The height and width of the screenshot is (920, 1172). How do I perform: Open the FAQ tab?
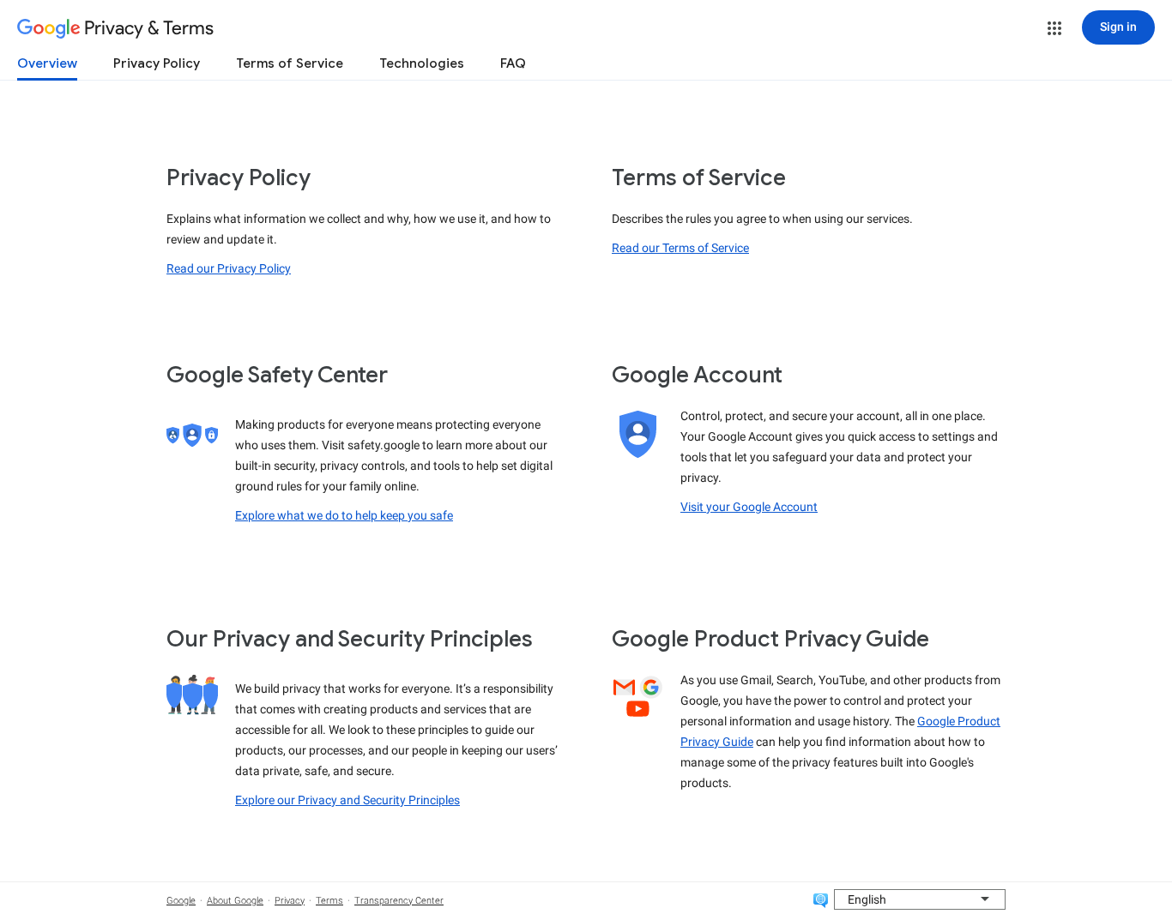coord(513,63)
